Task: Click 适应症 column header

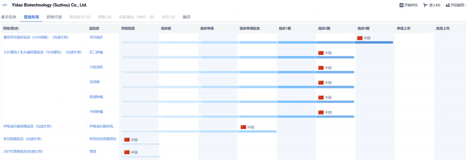Action: click(x=94, y=28)
